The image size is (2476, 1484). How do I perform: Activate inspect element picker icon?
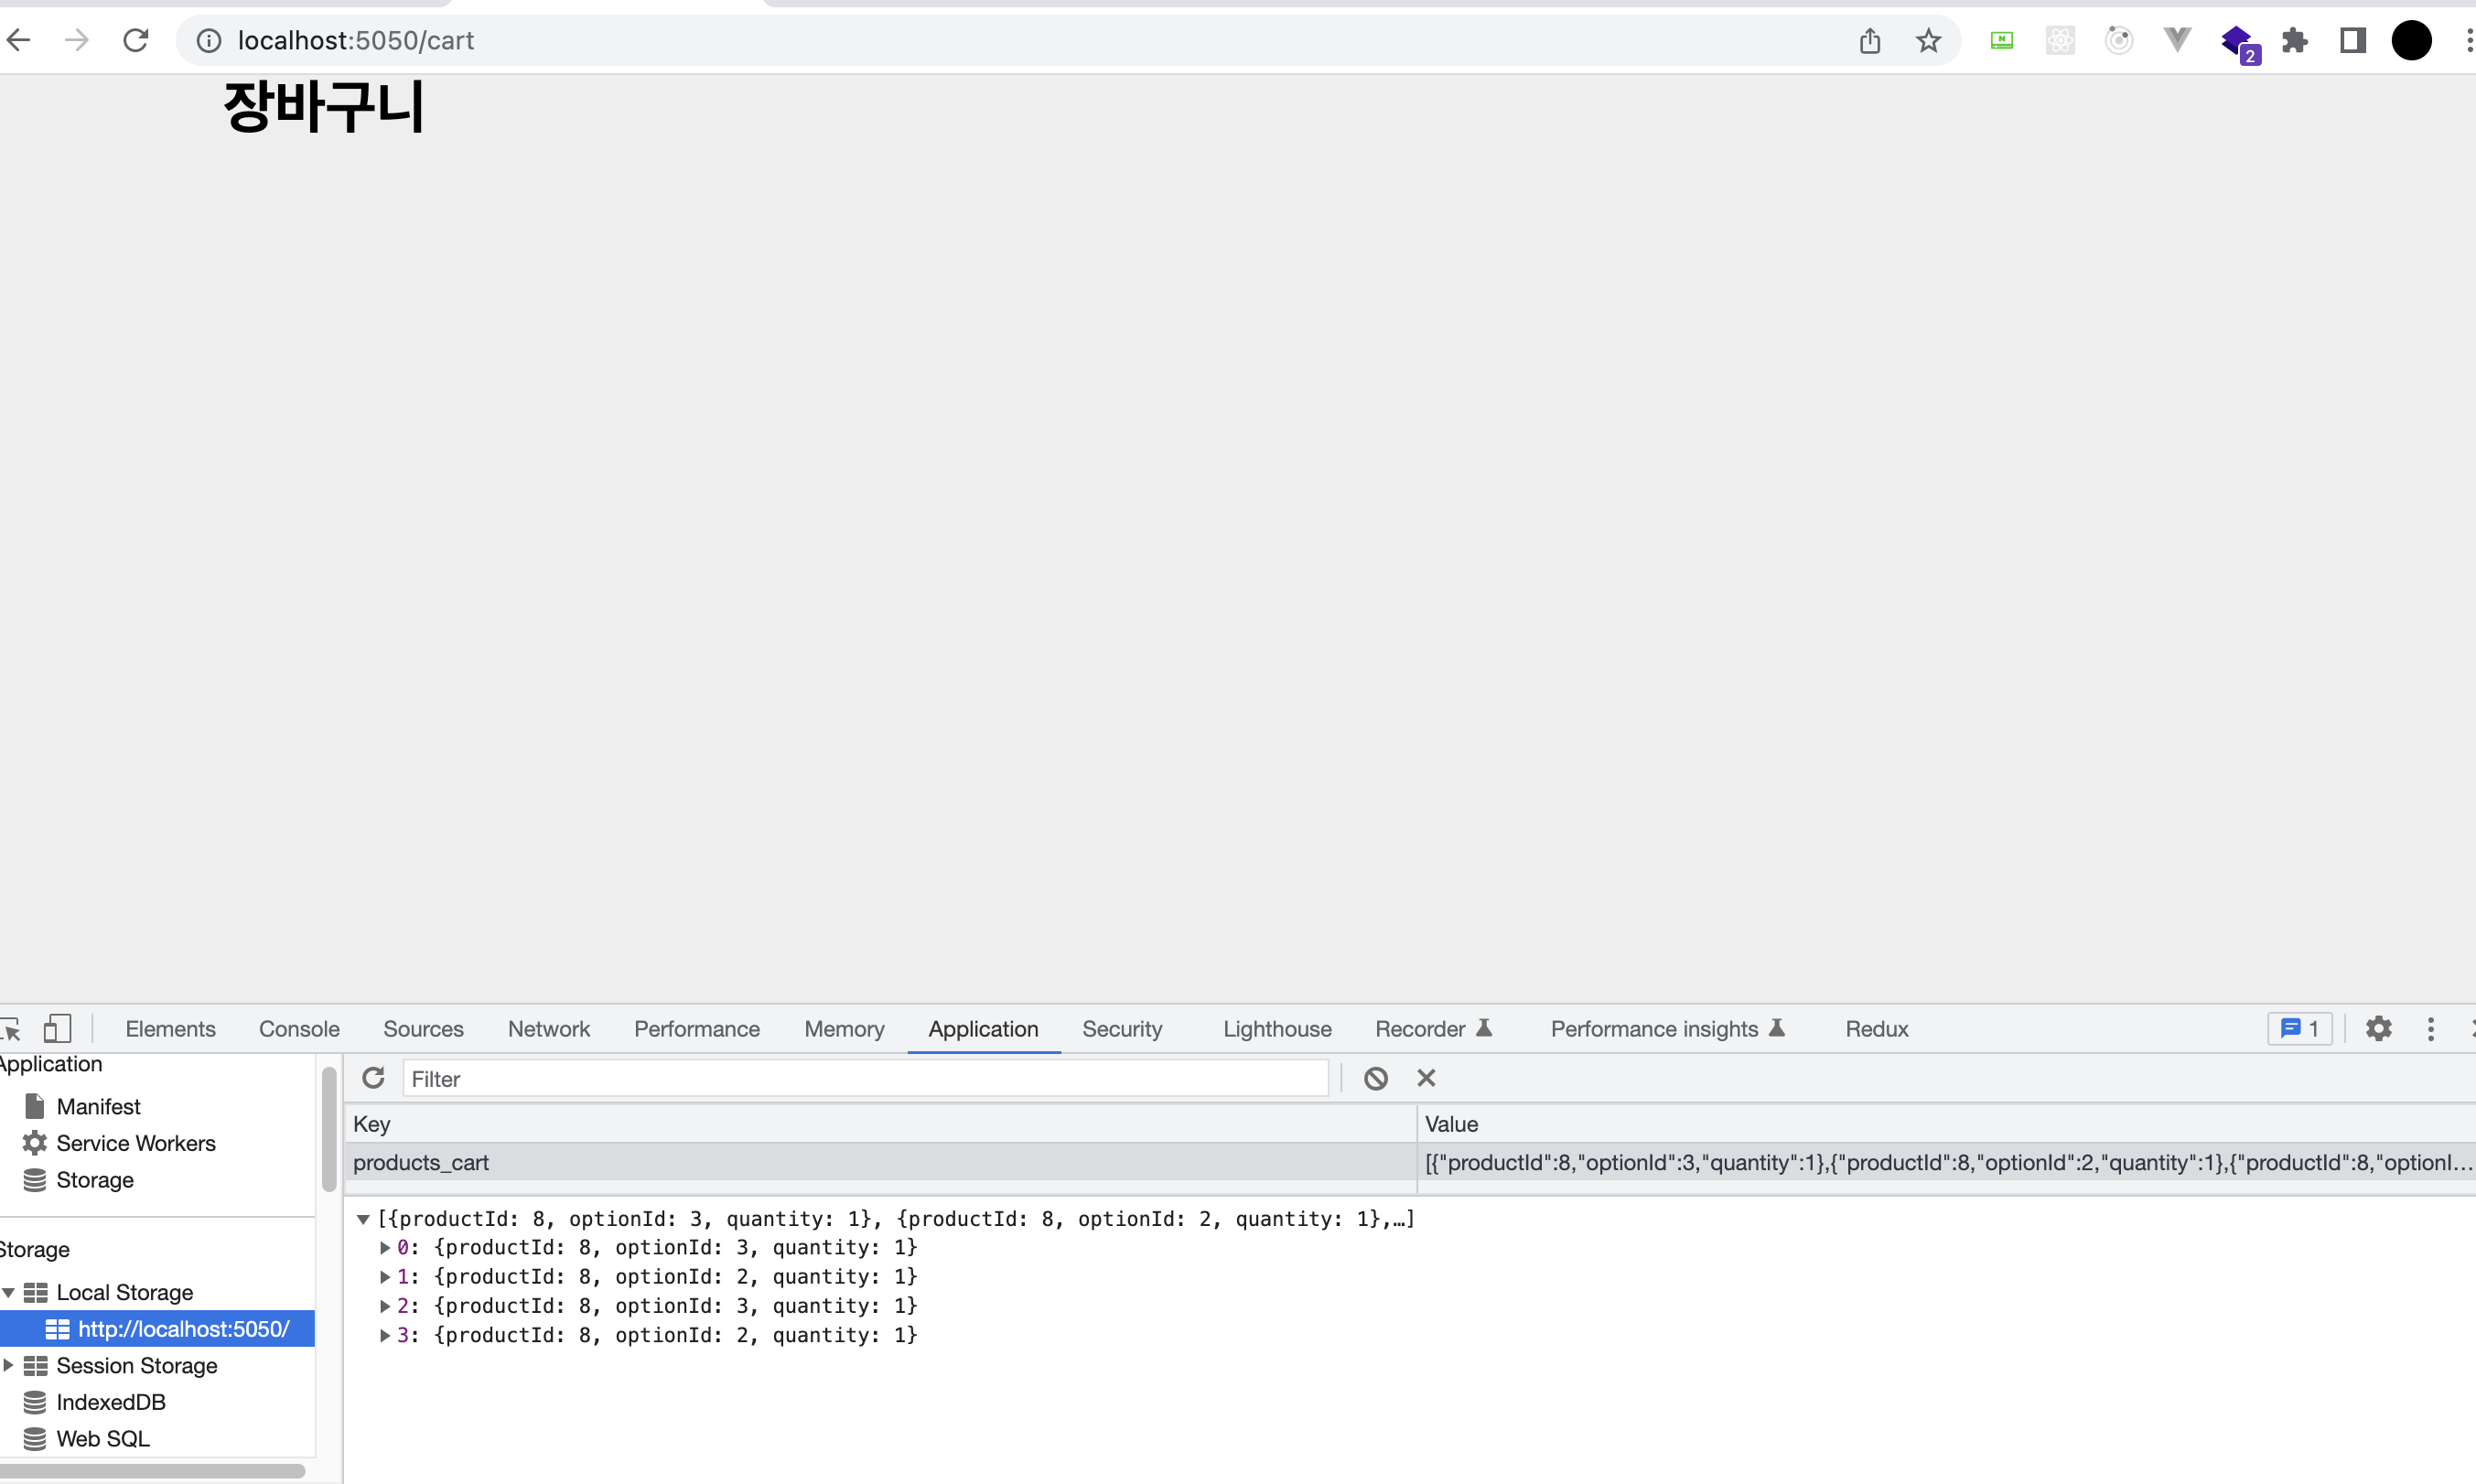pos(11,1028)
